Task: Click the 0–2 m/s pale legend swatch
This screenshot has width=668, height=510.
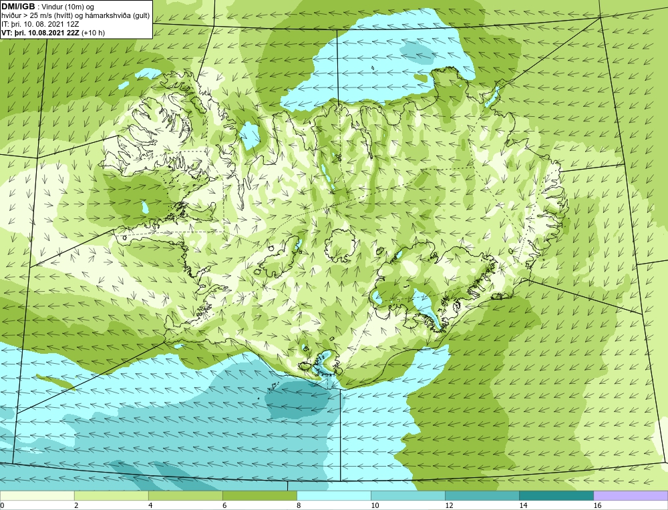Action: tap(37, 496)
